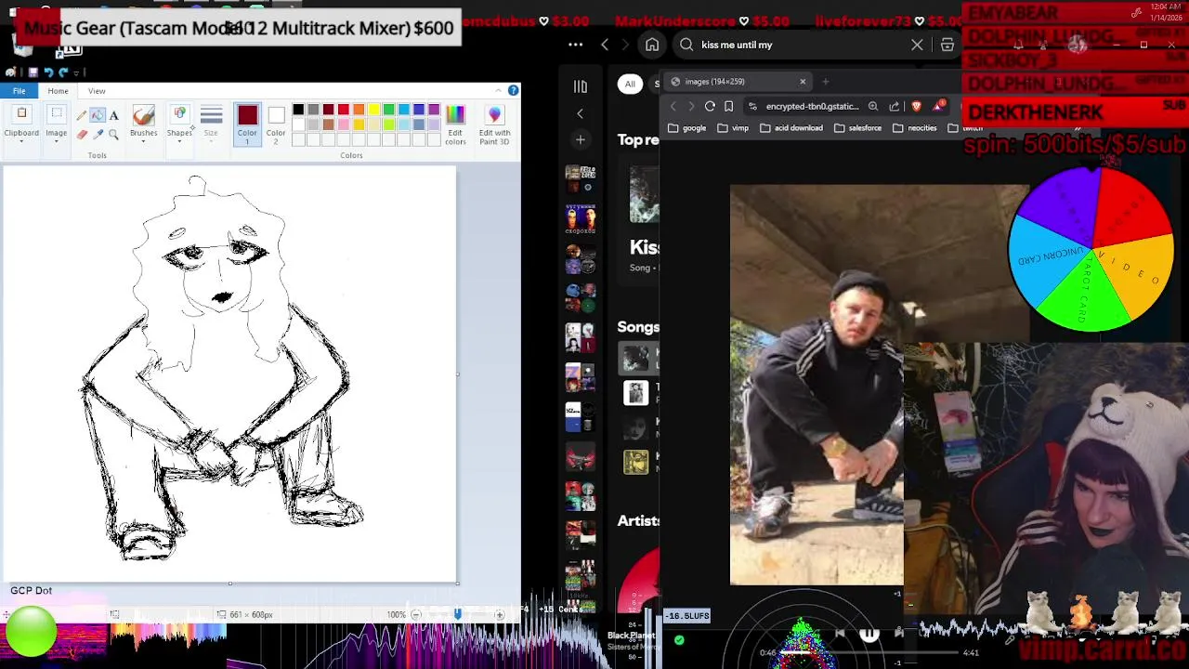
Task: Select the All filter in Spotify search
Action: pos(630,84)
